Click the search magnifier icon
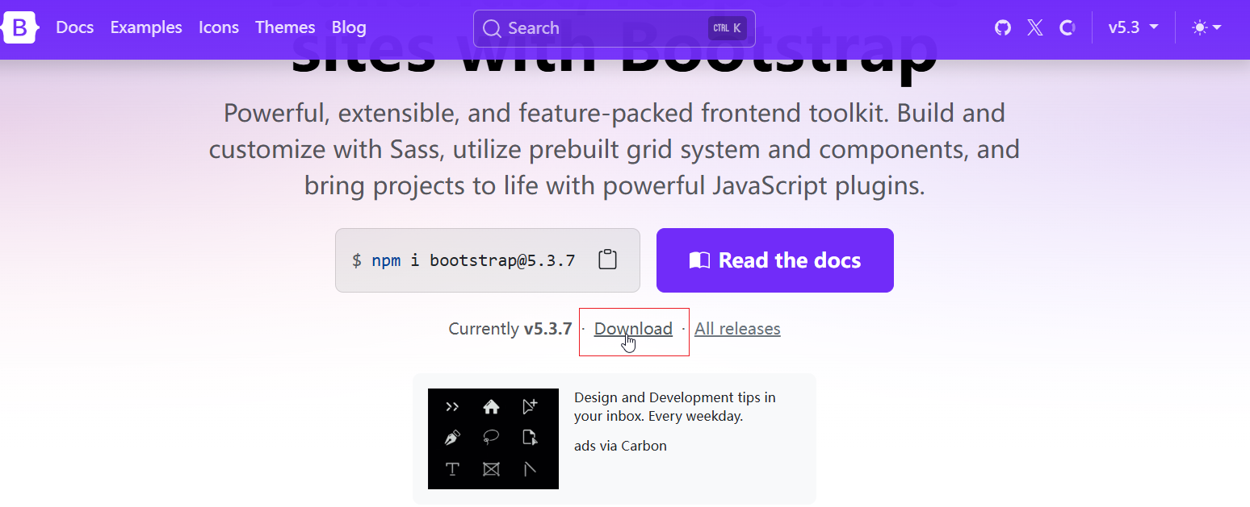The height and width of the screenshot is (507, 1250). pyautogui.click(x=492, y=28)
